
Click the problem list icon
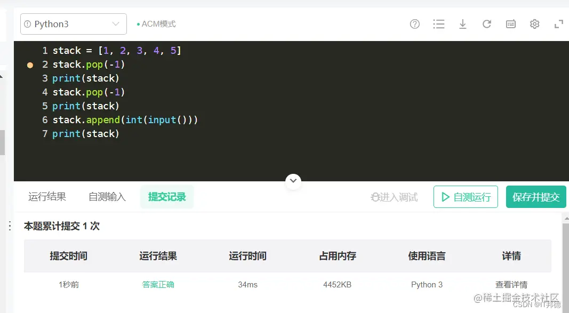(x=438, y=24)
